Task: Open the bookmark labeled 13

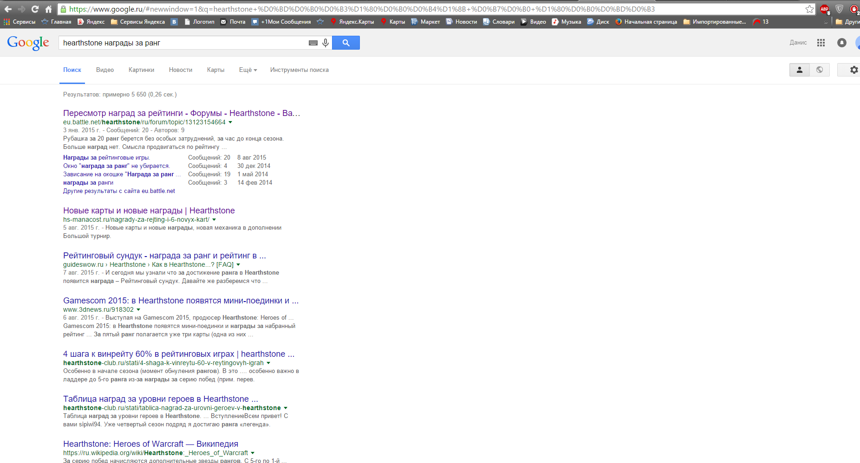Action: [x=761, y=22]
